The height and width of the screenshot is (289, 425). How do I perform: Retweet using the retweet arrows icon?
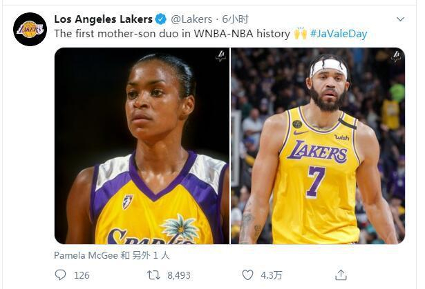155,275
